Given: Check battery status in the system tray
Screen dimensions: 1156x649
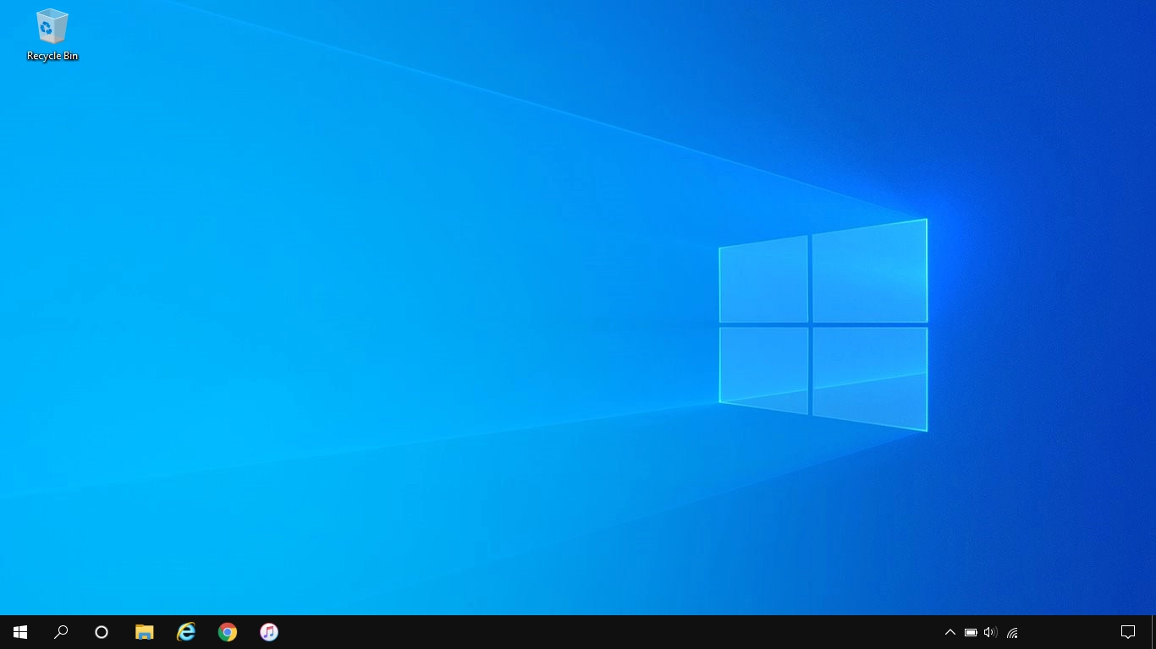Looking at the screenshot, I should [971, 632].
